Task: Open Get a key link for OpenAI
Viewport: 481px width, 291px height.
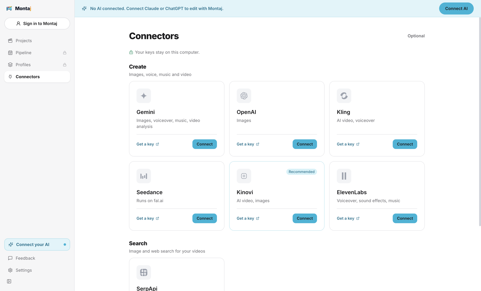Action: click(248, 144)
